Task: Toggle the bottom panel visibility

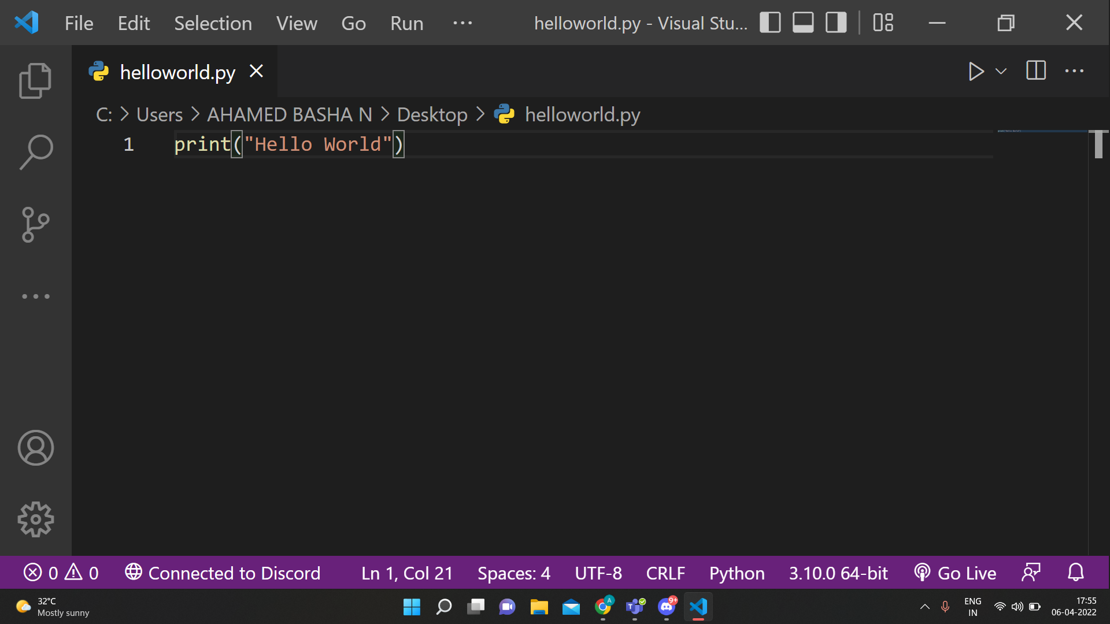Action: pyautogui.click(x=803, y=23)
